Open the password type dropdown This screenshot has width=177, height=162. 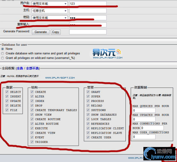click(x=50, y=18)
